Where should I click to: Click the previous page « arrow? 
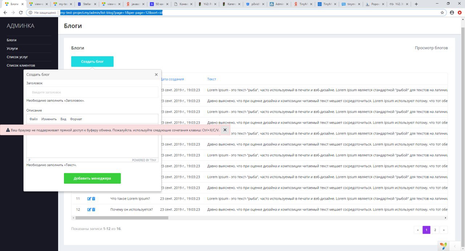point(418,230)
